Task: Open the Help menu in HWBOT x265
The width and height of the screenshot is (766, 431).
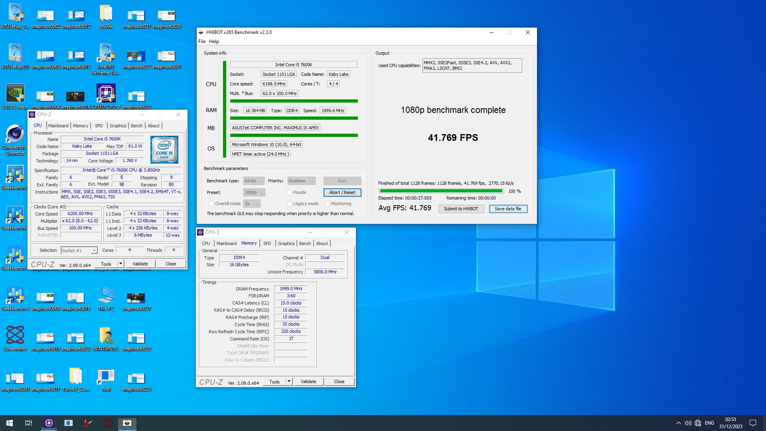Action: [x=214, y=42]
